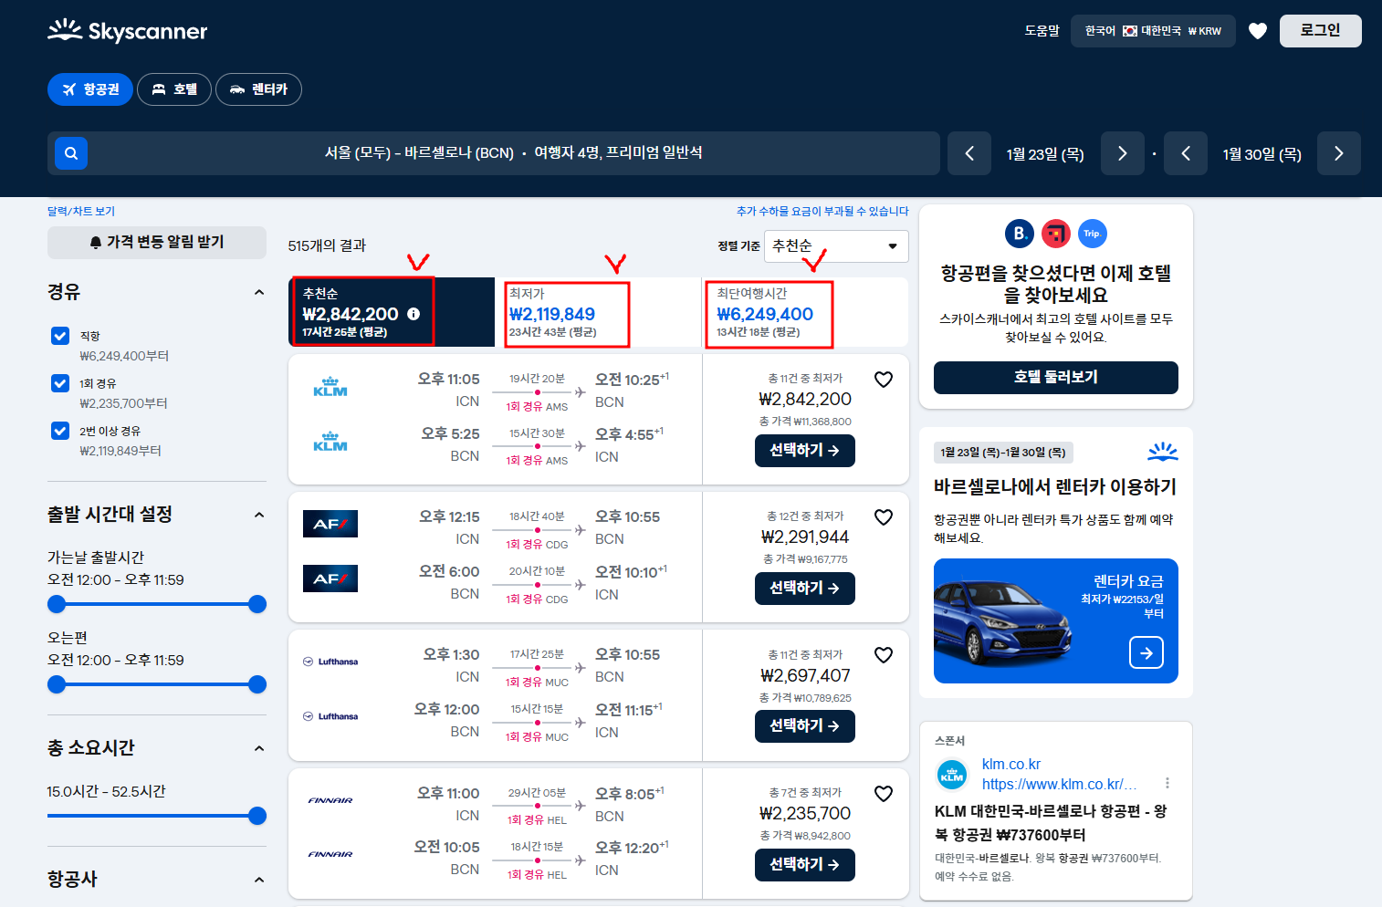
Task: Click the Skyscanner logo
Action: pyautogui.click(x=126, y=30)
